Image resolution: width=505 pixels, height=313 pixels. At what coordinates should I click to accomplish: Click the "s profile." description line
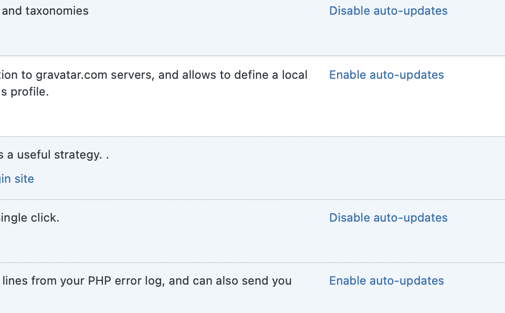click(25, 91)
